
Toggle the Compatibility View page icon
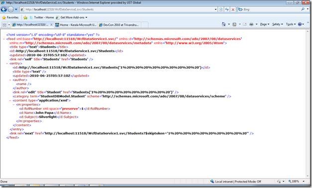[221, 9]
